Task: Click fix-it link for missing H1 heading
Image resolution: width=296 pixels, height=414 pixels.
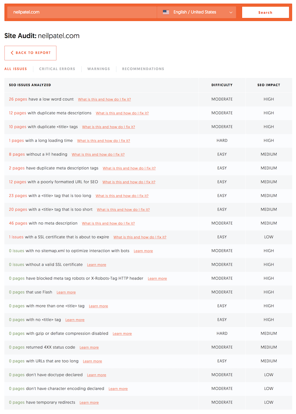Action: (98, 155)
